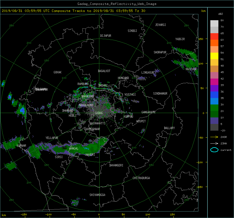Click the RAMDURG city label
The width and height of the screenshot is (234, 218).
pos(83,84)
